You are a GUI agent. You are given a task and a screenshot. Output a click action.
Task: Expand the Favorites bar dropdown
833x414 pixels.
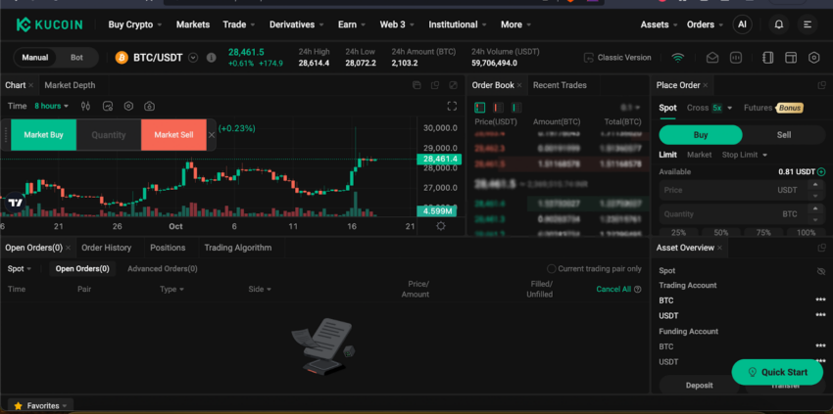click(41, 406)
